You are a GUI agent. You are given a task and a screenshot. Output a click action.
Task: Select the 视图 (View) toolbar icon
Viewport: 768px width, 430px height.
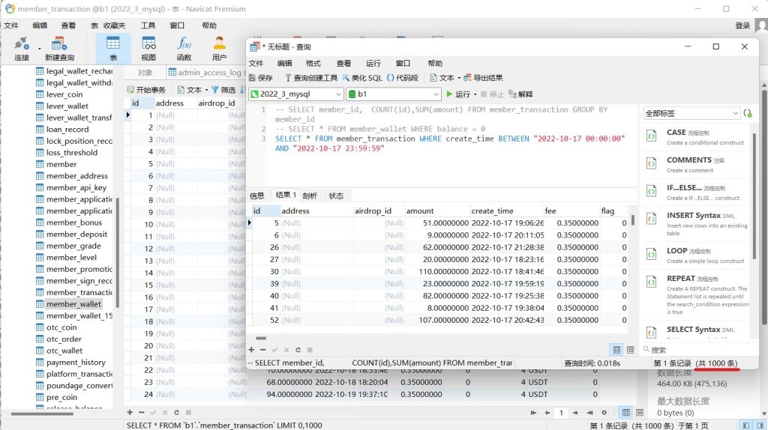click(148, 48)
